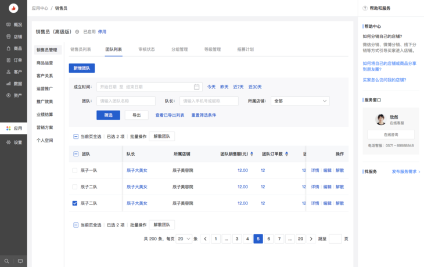
Task: Click the 订单 orders icon in sidebar
Action: click(x=9, y=60)
